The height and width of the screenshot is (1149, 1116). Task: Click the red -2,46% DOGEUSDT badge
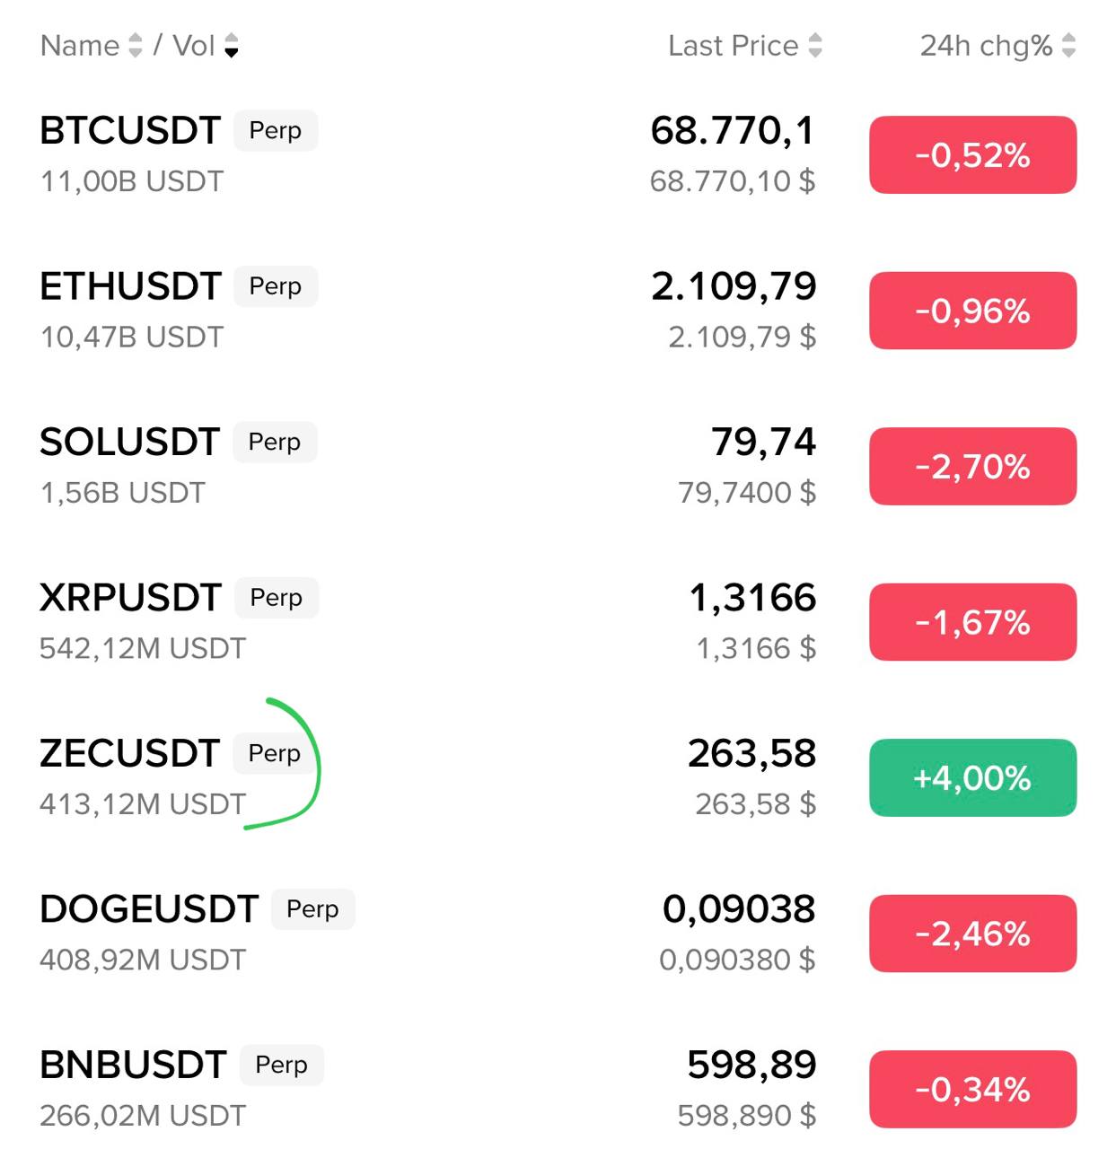pos(972,934)
